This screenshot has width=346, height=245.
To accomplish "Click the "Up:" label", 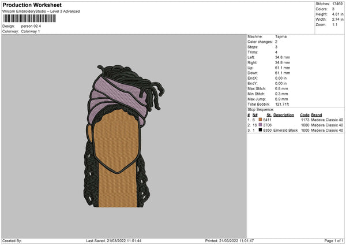I will click(250, 68).
